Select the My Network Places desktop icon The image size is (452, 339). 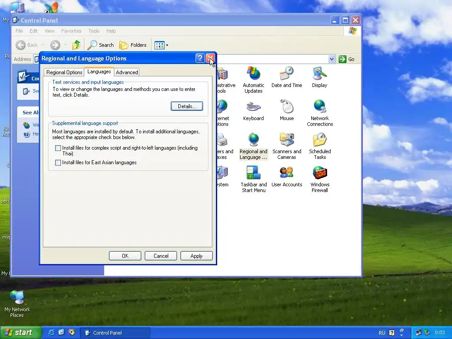[17, 304]
